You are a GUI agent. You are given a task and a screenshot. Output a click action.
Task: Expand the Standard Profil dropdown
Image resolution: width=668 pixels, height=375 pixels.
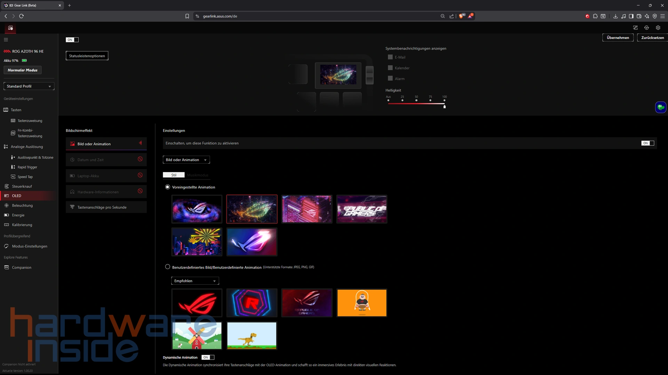[x=29, y=86]
